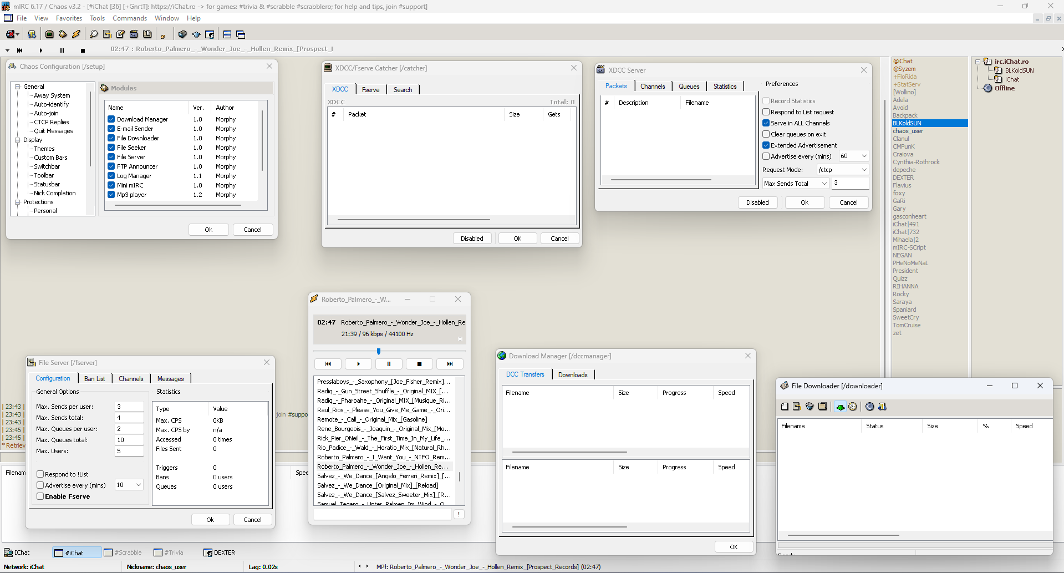Click the notepad with pencil toolbar icon
Viewport: 1064px width, 573px height.
point(120,34)
